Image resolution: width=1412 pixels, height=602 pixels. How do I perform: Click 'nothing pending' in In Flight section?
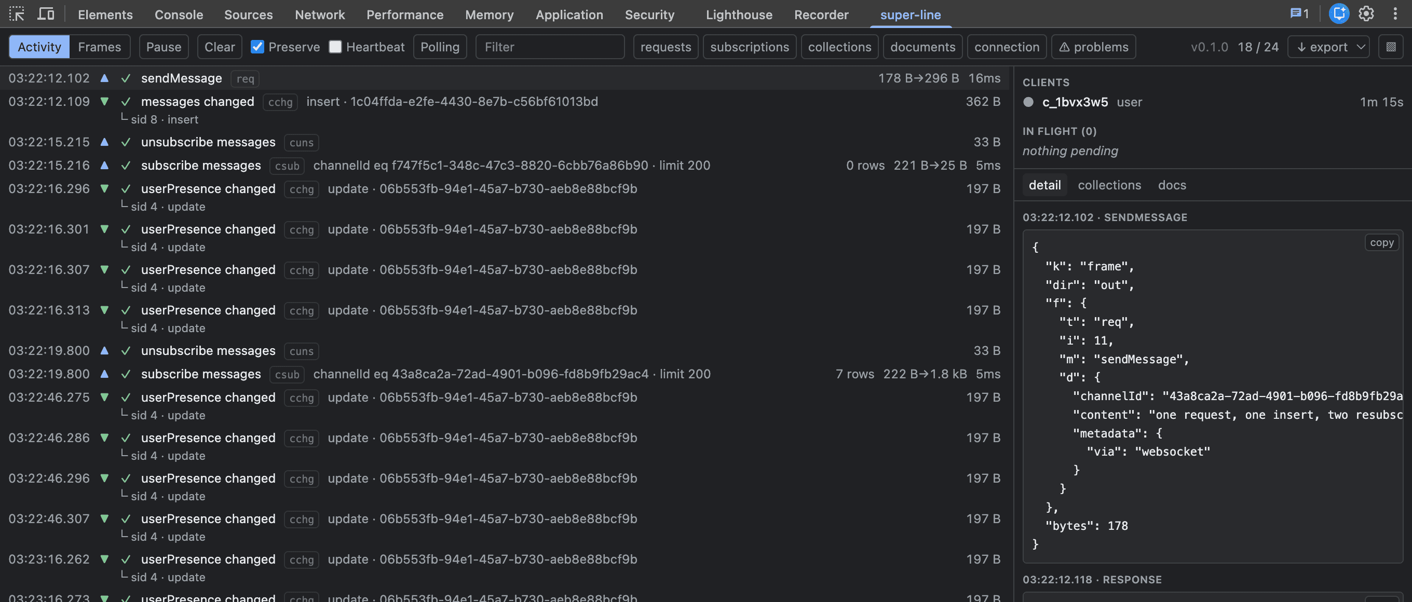1070,151
